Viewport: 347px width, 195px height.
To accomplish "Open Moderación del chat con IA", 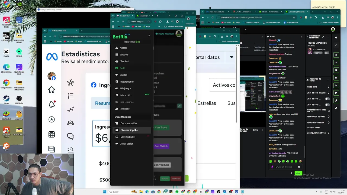I will (x=318, y=110).
